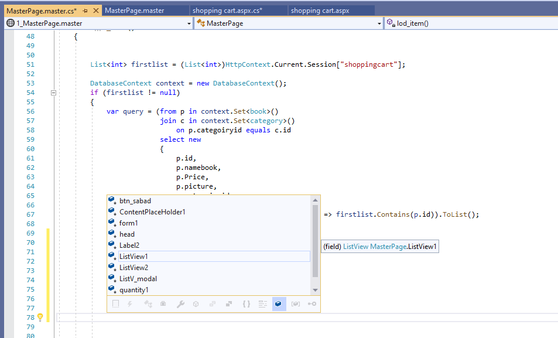The image size is (558, 338).
Task: Click the "shoppingcart" string on line 51
Action: pos(369,64)
